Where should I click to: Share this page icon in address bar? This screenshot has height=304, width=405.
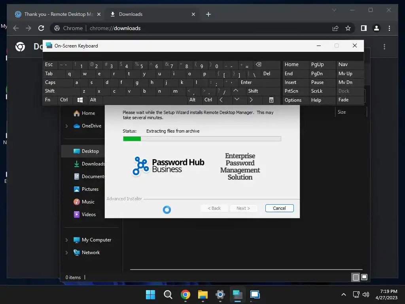pos(335,28)
